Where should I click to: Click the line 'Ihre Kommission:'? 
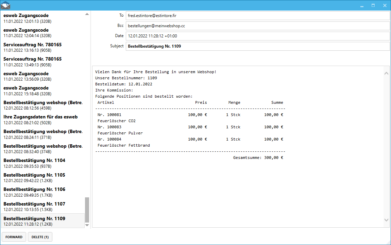tap(114, 90)
